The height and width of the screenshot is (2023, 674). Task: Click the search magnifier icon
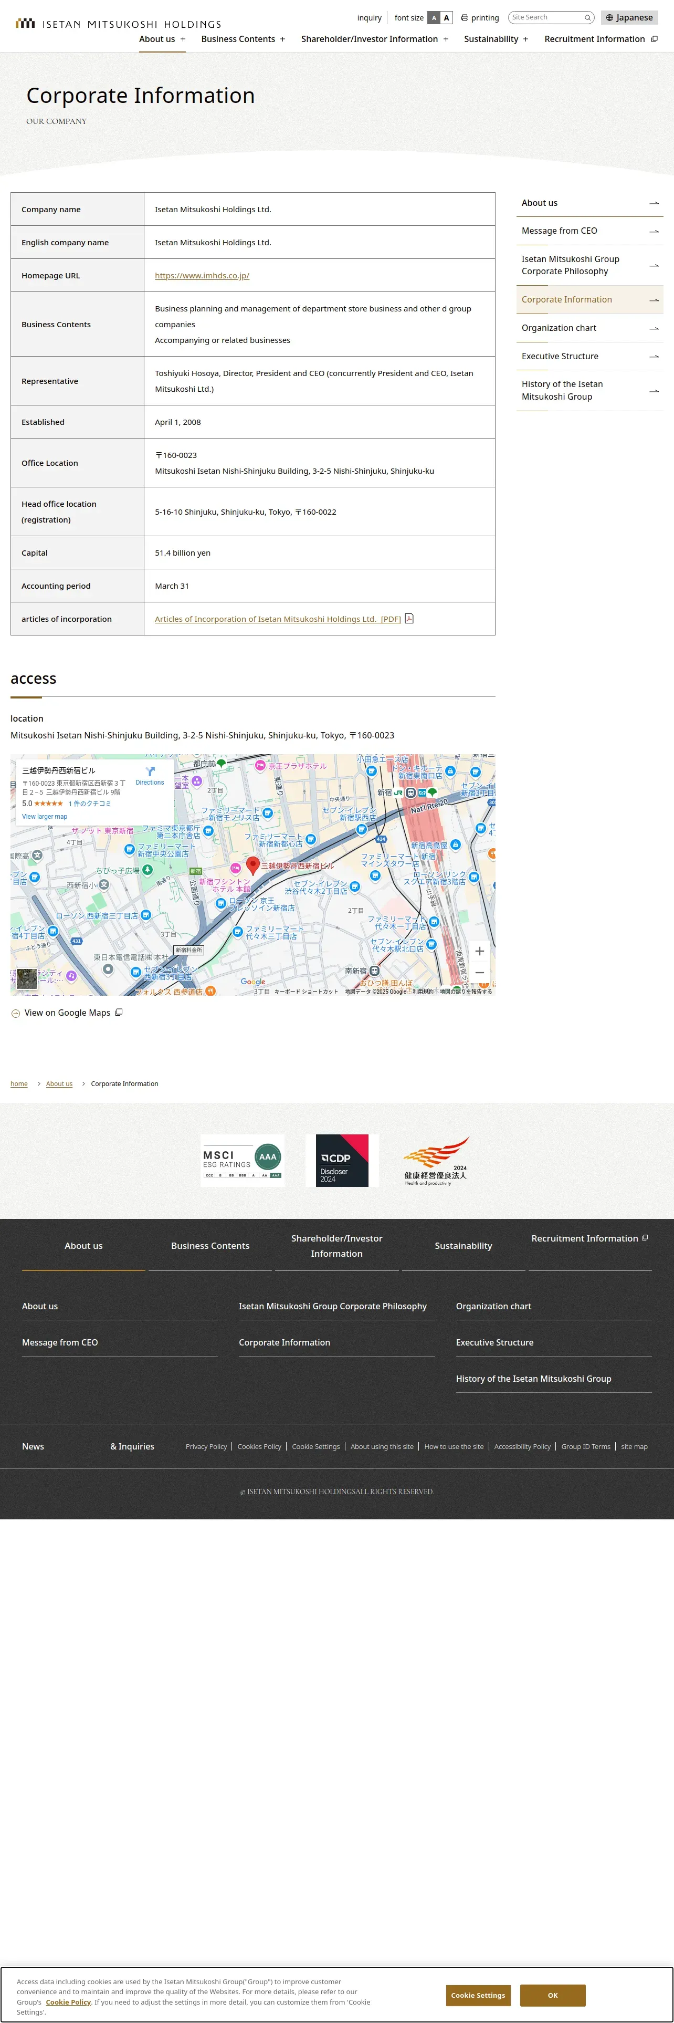[x=587, y=17]
